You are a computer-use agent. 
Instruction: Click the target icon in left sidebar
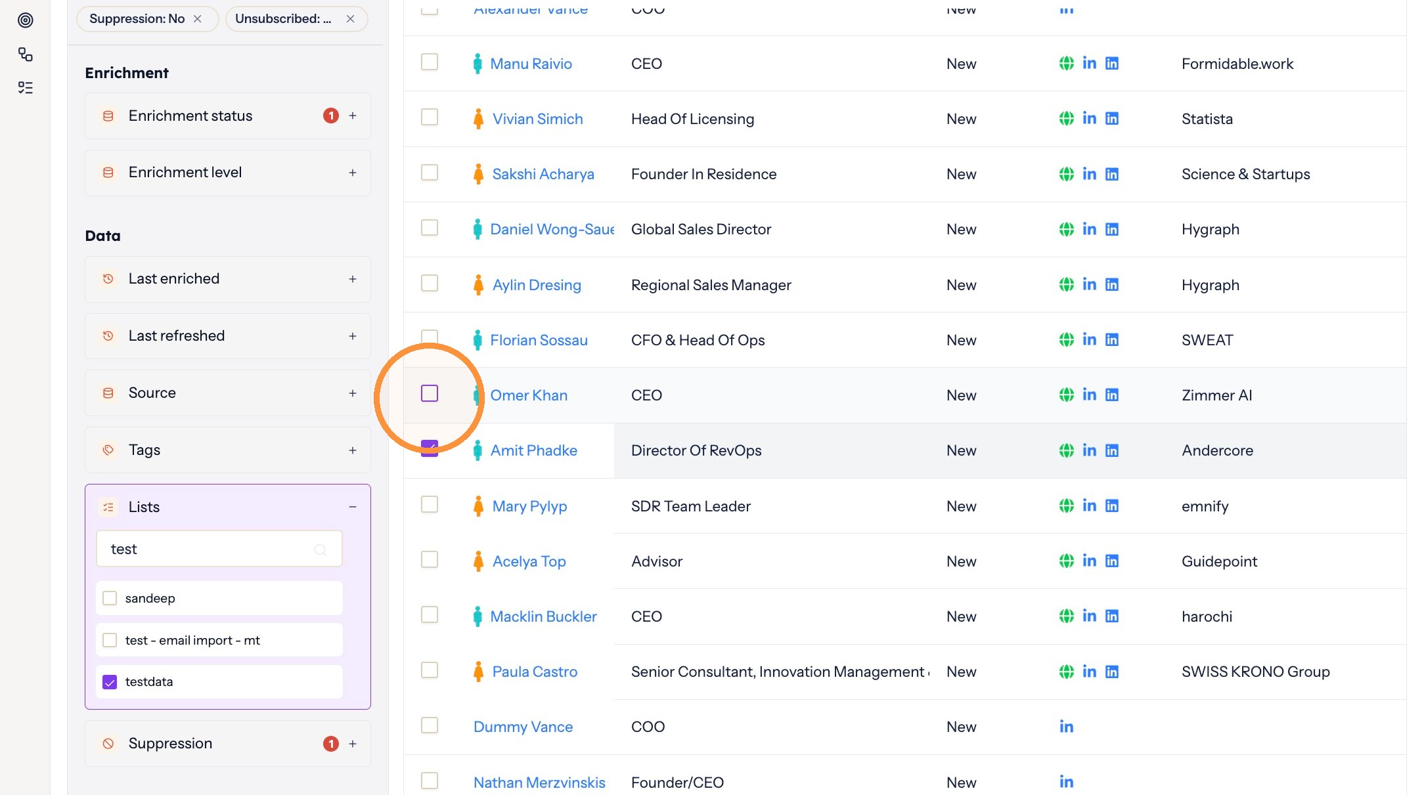click(x=26, y=20)
